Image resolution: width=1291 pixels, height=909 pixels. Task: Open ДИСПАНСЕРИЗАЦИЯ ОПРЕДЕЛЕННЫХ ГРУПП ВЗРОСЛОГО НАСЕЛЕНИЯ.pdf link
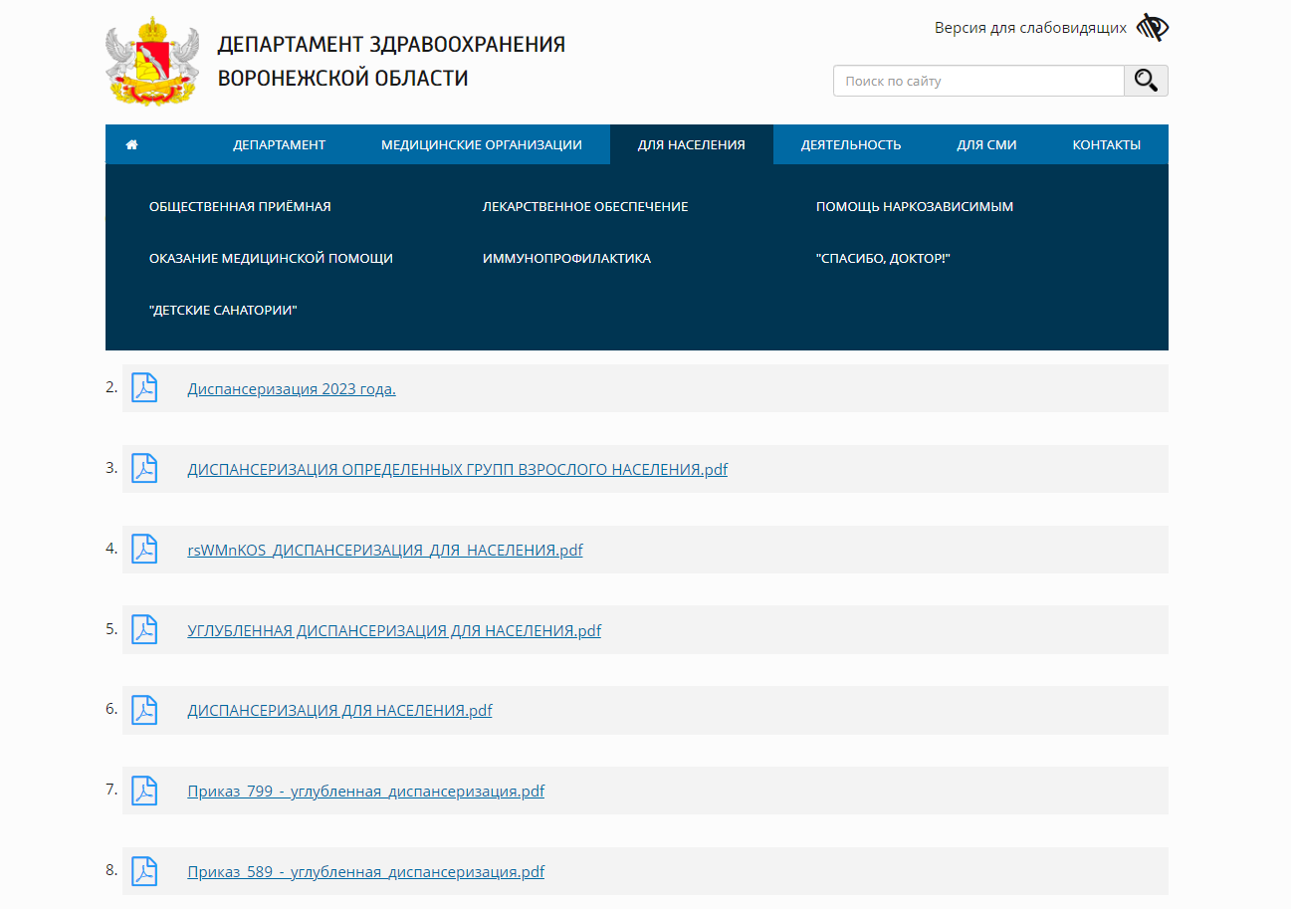457,469
